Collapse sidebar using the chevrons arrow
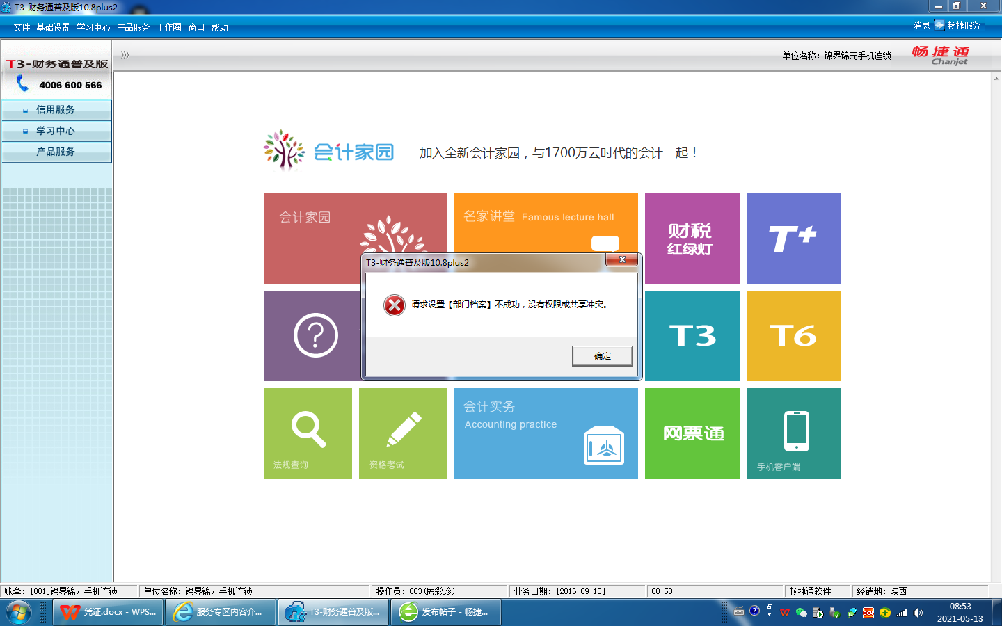1002x626 pixels. pos(125,54)
